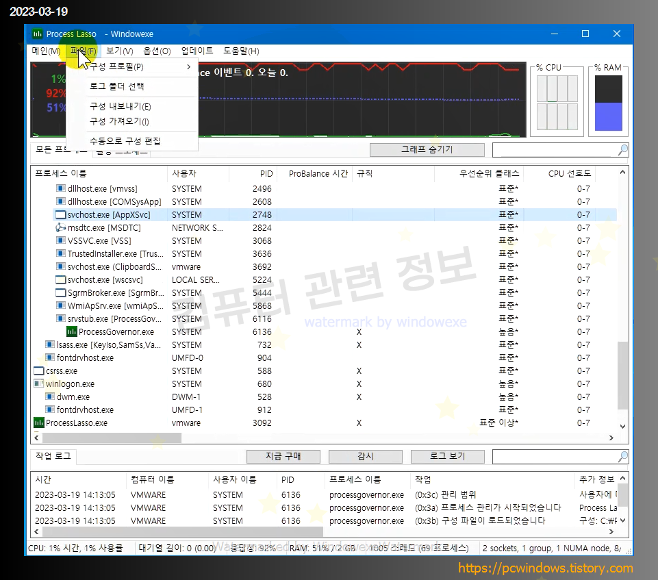Viewport: 658px width, 580px height.
Task: Click the SgrmBroker.exe process icon
Action: click(x=61, y=292)
